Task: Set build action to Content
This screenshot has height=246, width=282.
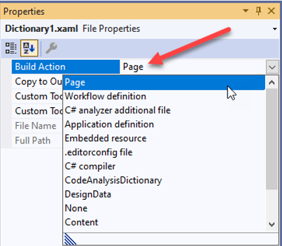Action: [164, 223]
